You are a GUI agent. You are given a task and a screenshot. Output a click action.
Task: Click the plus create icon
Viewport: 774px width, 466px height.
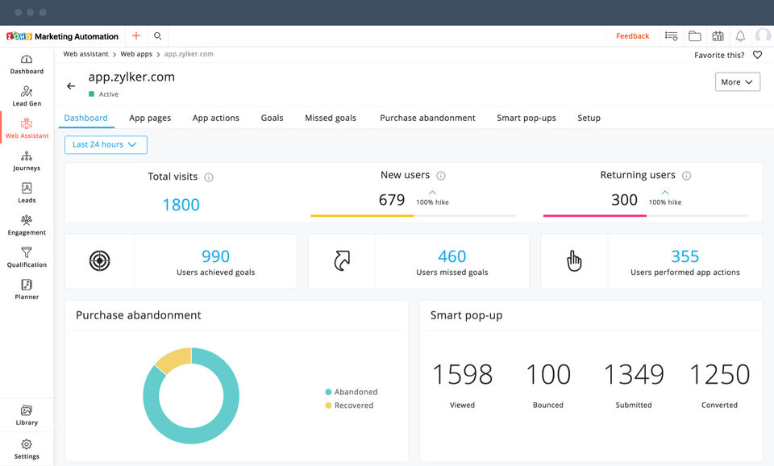[x=136, y=35]
